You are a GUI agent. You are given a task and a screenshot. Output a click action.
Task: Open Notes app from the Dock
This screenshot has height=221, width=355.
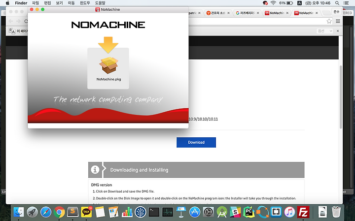pos(100,212)
